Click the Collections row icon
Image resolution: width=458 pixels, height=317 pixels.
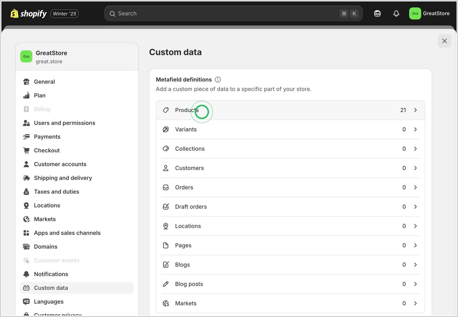[166, 149]
